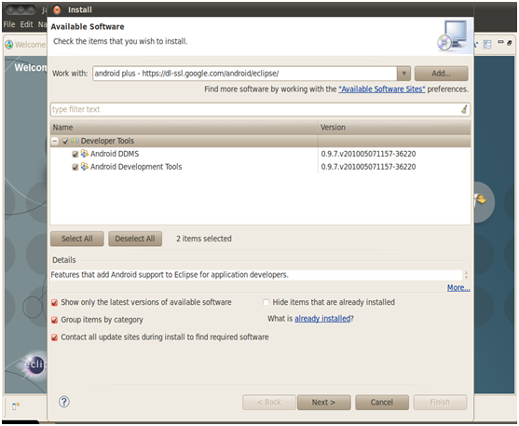The height and width of the screenshot is (426, 519).
Task: Uncheck the Android DDMS checkbox
Action: click(x=75, y=154)
